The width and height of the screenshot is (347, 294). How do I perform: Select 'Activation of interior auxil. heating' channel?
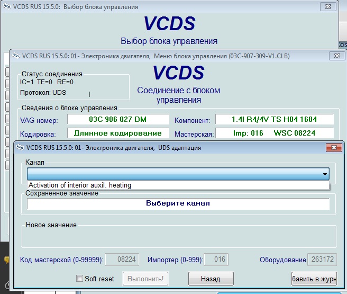(x=178, y=185)
